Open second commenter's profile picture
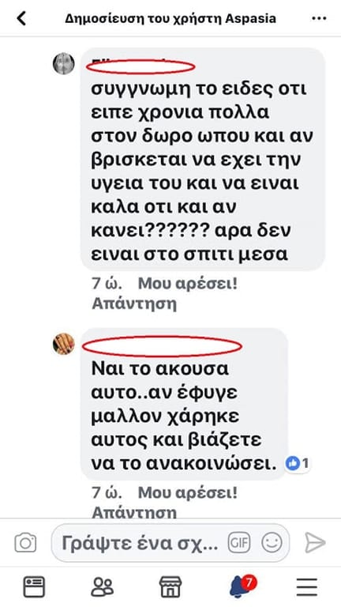This screenshot has width=341, height=607. [64, 344]
